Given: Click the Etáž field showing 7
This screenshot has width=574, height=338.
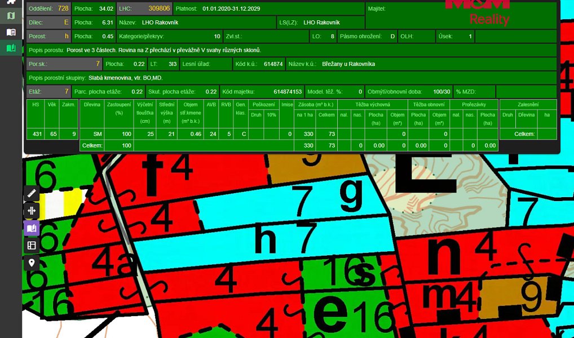Looking at the screenshot, I should click(x=48, y=92).
